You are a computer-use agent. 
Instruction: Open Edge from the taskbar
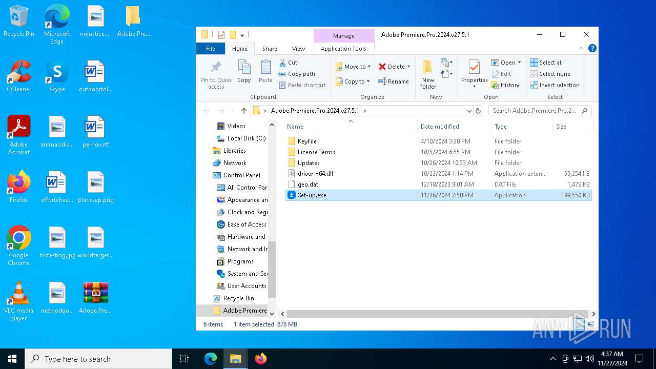tap(211, 359)
